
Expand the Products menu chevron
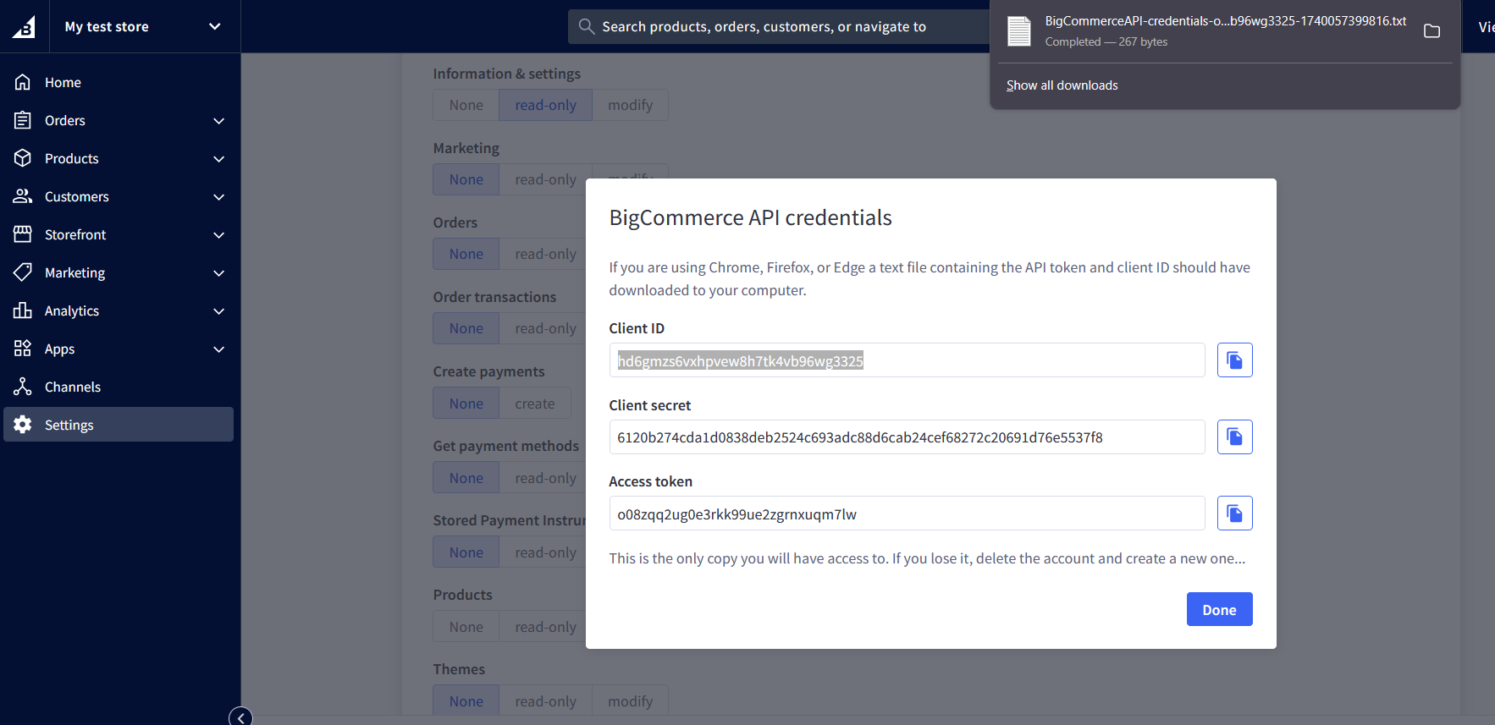click(218, 159)
